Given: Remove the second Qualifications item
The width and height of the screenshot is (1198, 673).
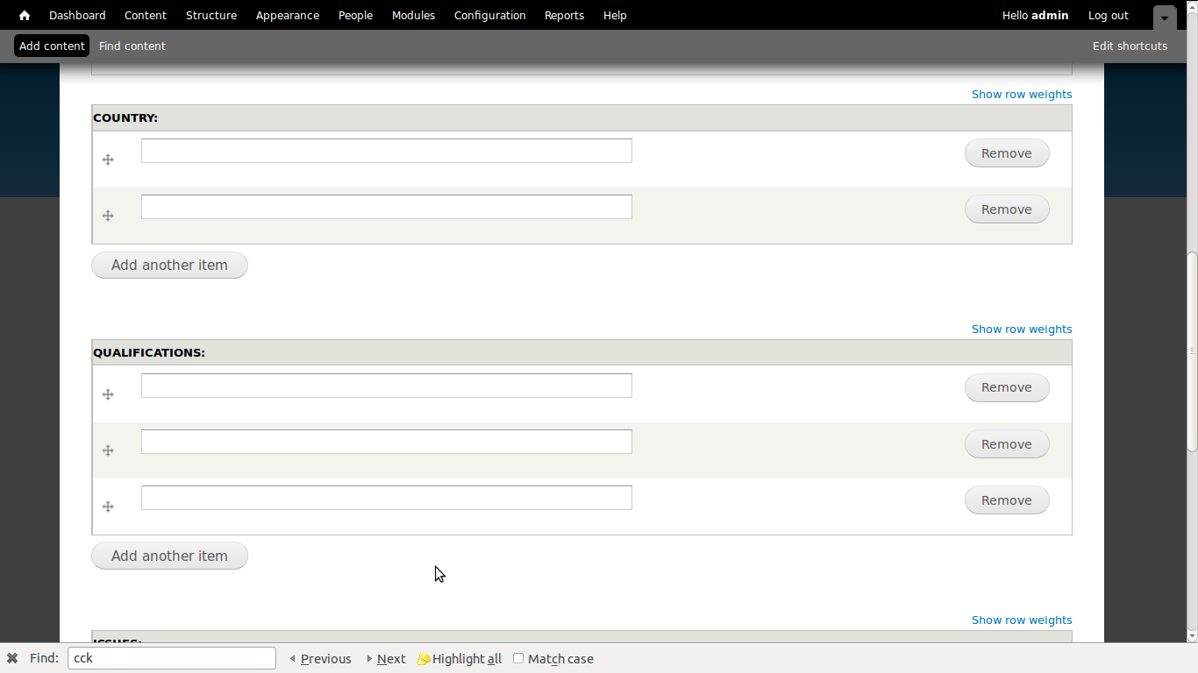Looking at the screenshot, I should pyautogui.click(x=1007, y=444).
